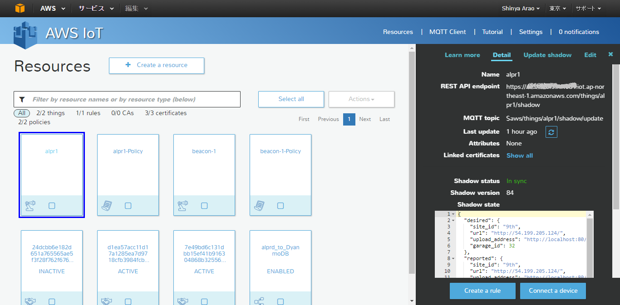
Task: Open the Resources menu item
Action: (398, 32)
